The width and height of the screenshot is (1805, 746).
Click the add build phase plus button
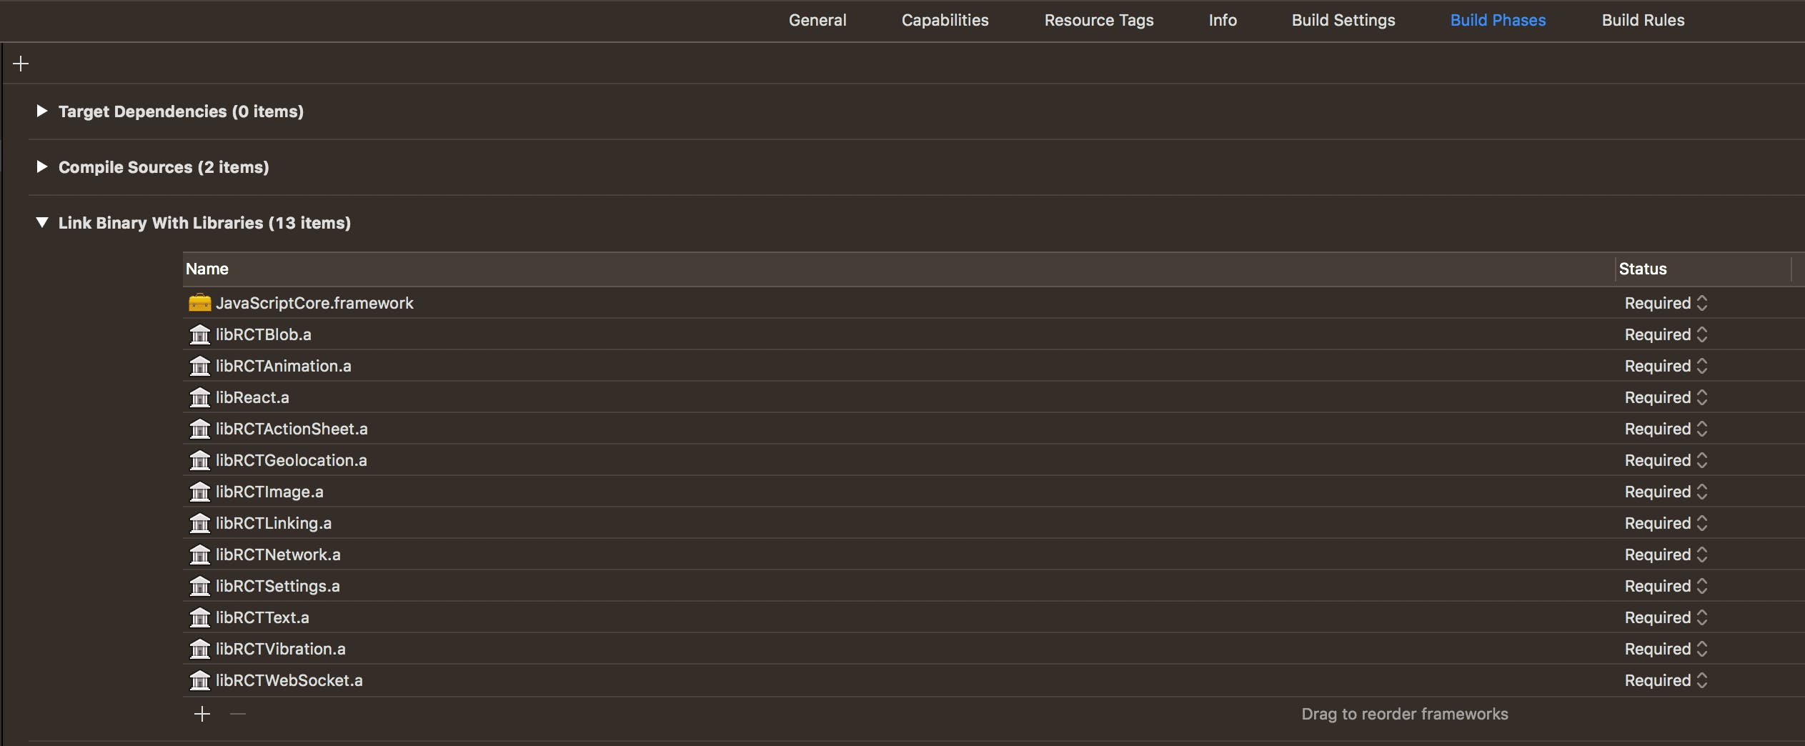tap(21, 64)
